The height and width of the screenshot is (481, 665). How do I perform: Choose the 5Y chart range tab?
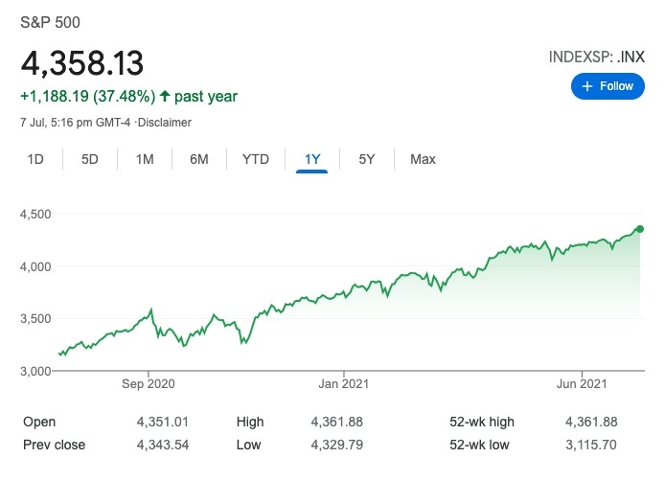(367, 159)
